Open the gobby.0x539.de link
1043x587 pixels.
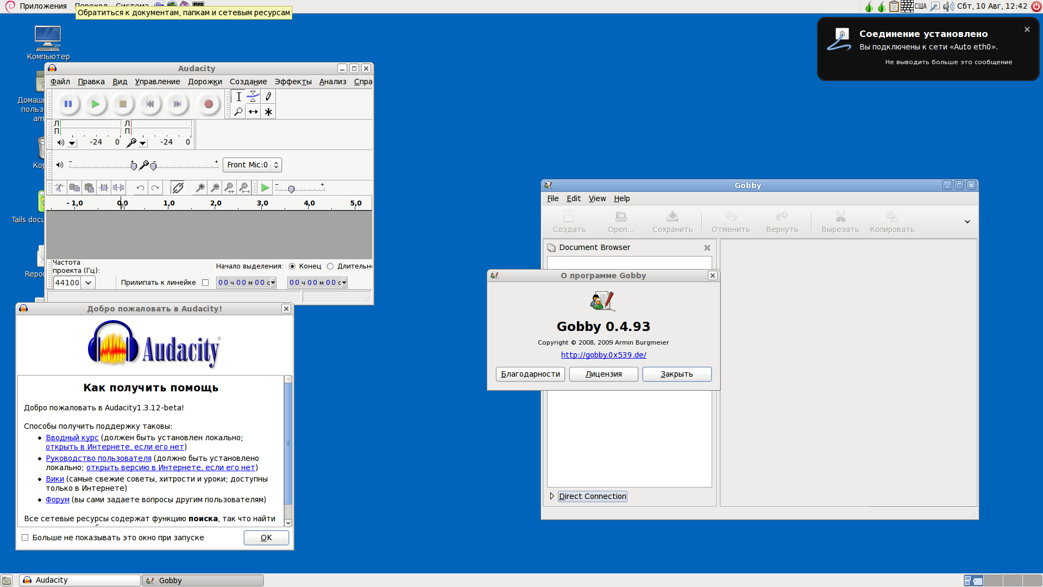point(604,355)
